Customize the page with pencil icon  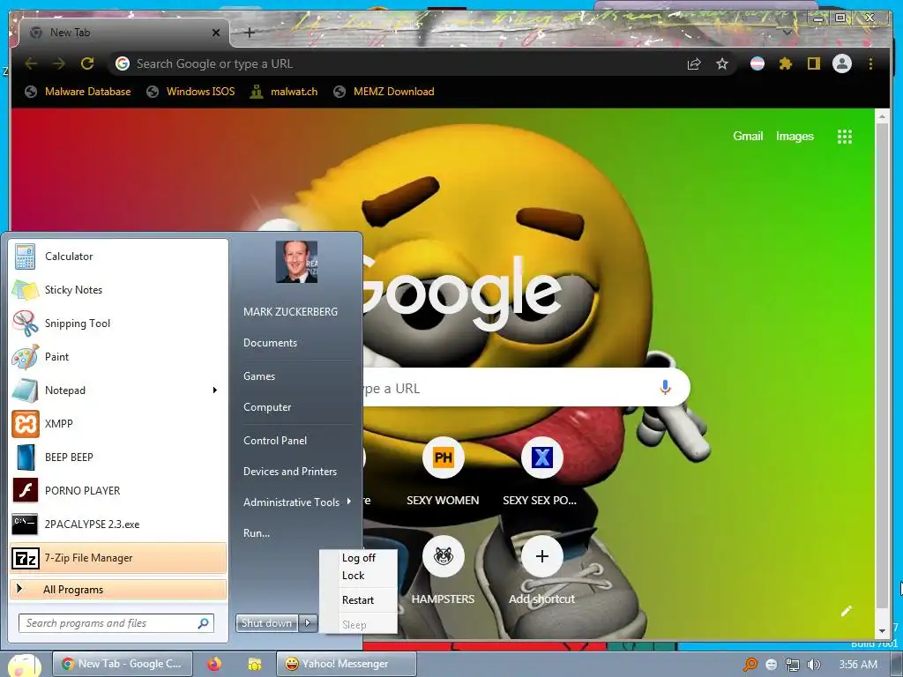(846, 611)
